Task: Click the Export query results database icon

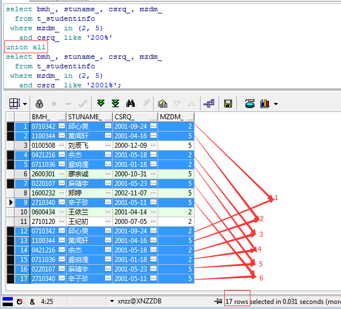Action: 250,104
